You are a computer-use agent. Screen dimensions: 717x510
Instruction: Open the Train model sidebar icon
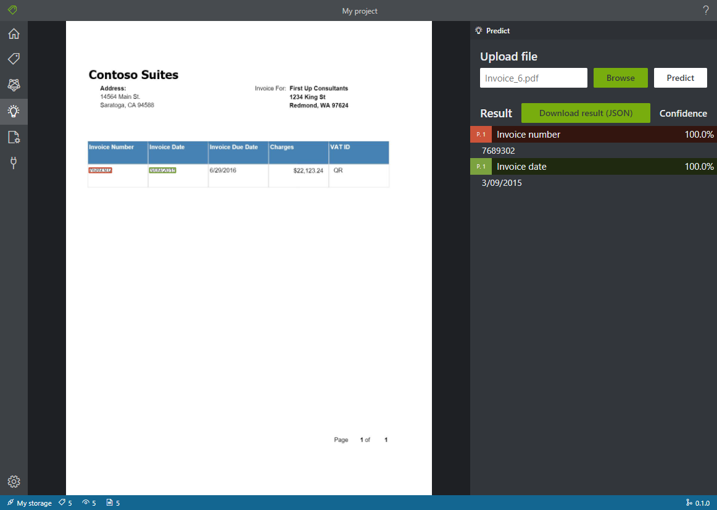pyautogui.click(x=14, y=85)
